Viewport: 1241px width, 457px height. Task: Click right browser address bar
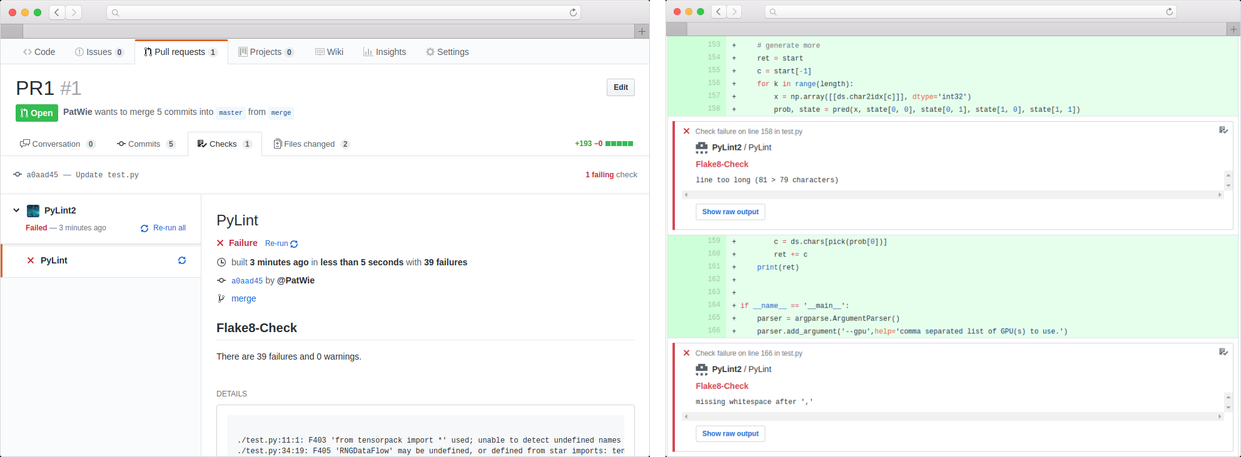pyautogui.click(x=970, y=11)
